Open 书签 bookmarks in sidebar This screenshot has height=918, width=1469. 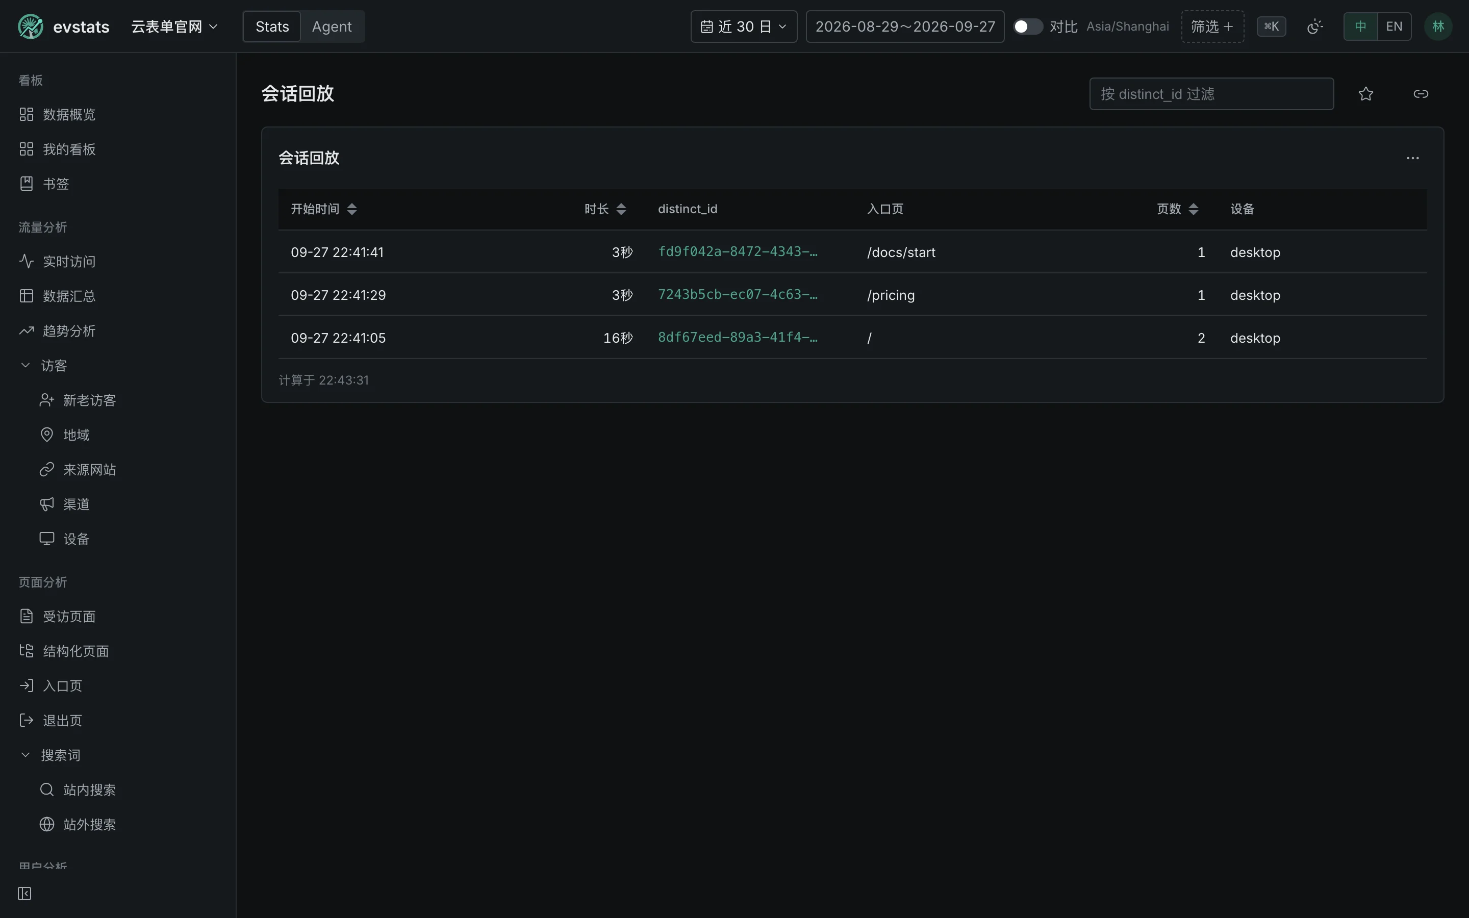click(118, 184)
